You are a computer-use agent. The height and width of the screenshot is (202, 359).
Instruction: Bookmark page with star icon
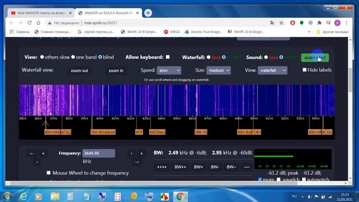(282, 22)
